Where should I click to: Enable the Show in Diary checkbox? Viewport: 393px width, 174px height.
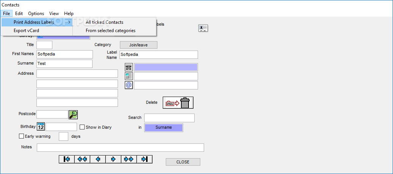click(x=82, y=127)
